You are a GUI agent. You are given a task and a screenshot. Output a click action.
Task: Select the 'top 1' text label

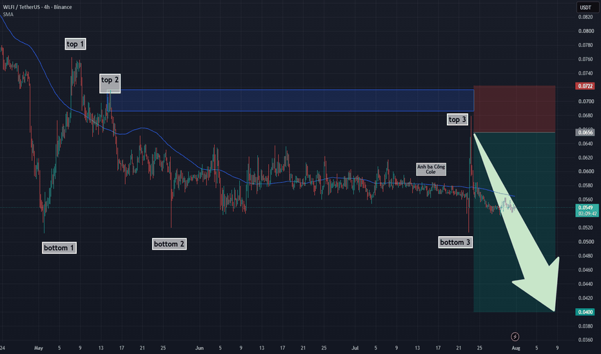75,44
